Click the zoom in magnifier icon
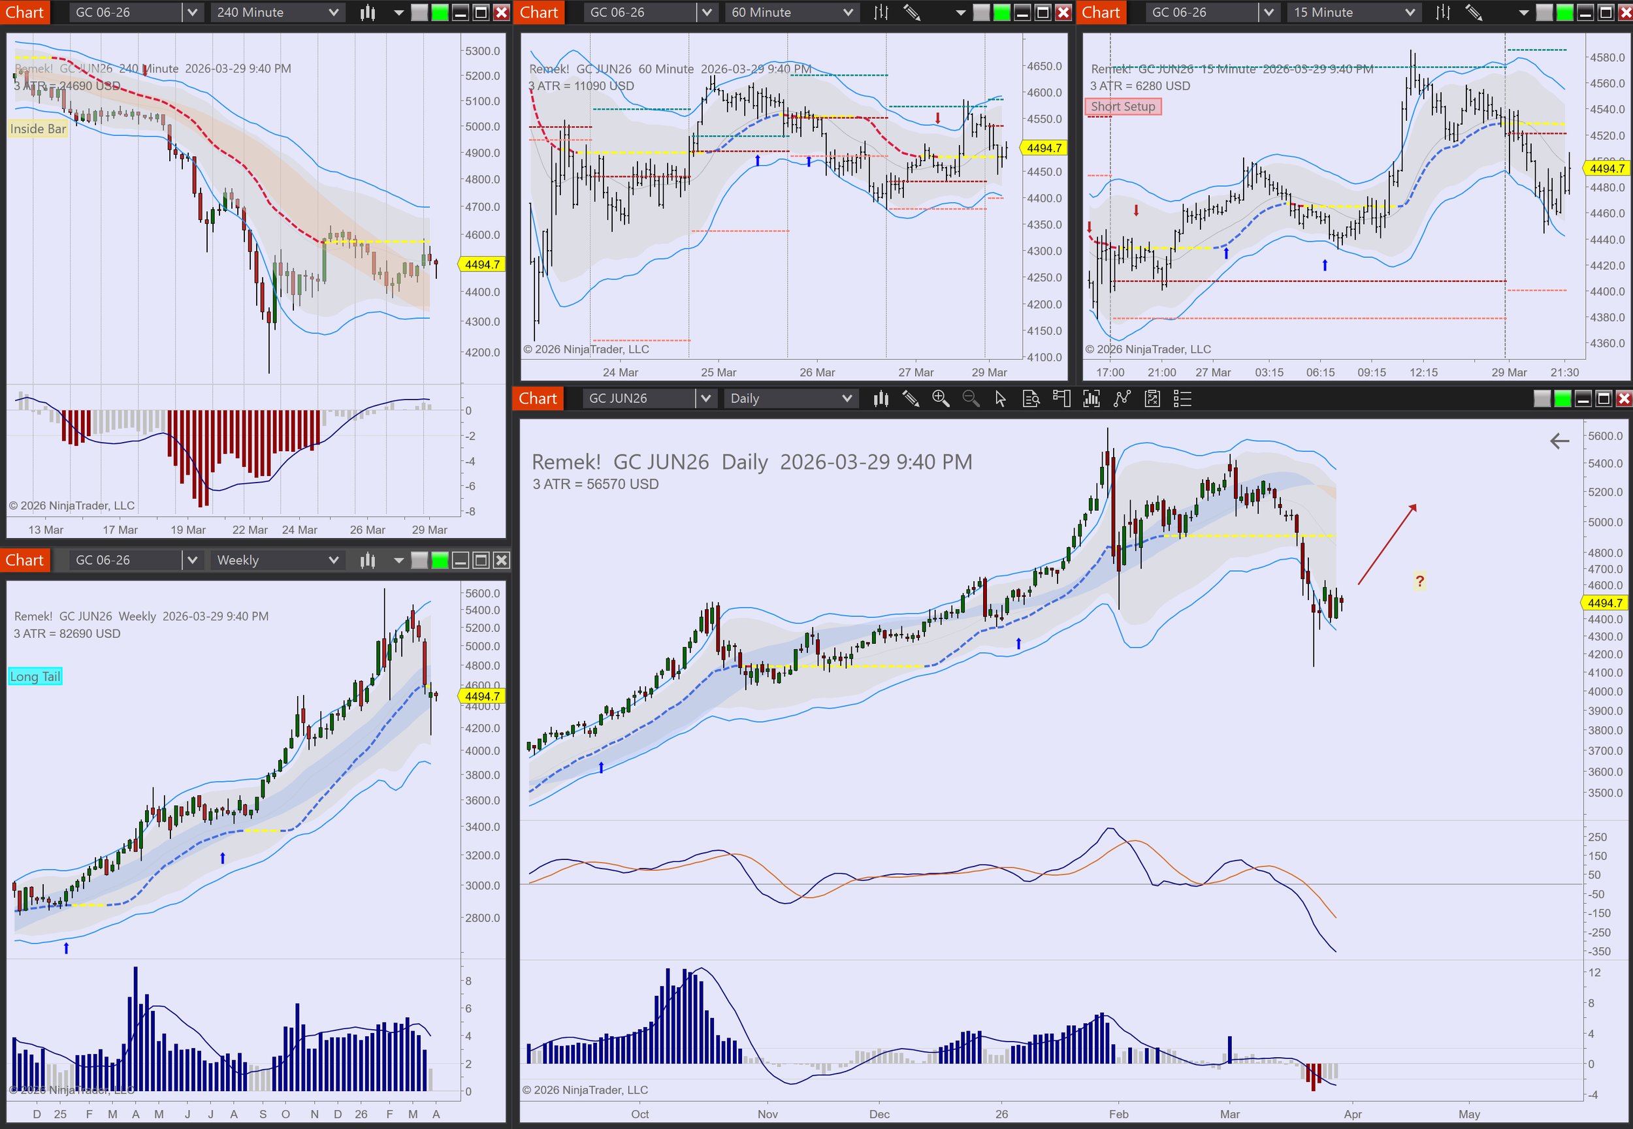Viewport: 1633px width, 1129px height. point(941,399)
